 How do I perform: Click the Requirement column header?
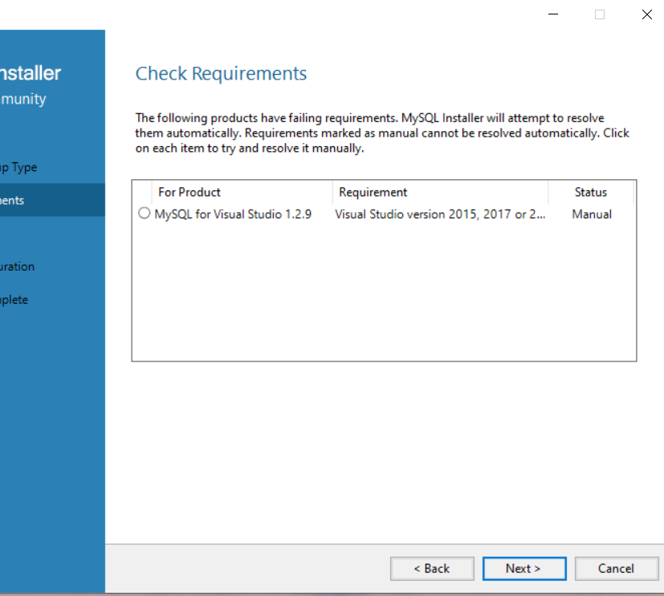tap(440, 192)
